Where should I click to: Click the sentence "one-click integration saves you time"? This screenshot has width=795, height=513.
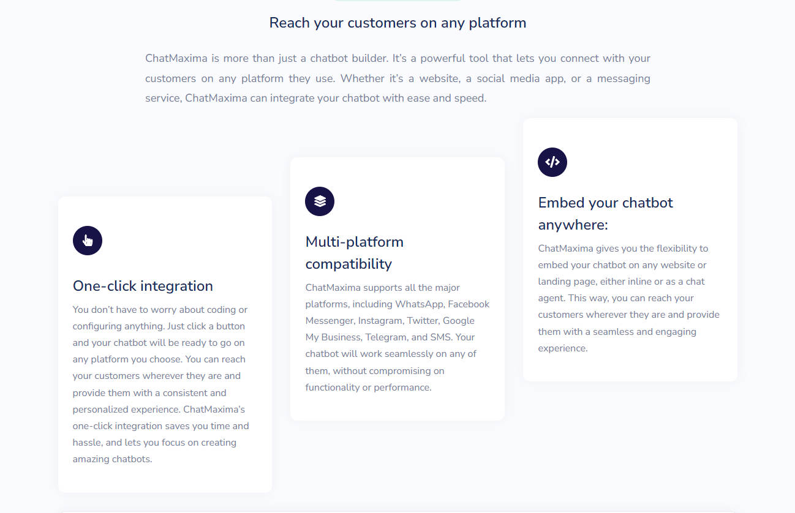[152, 426]
